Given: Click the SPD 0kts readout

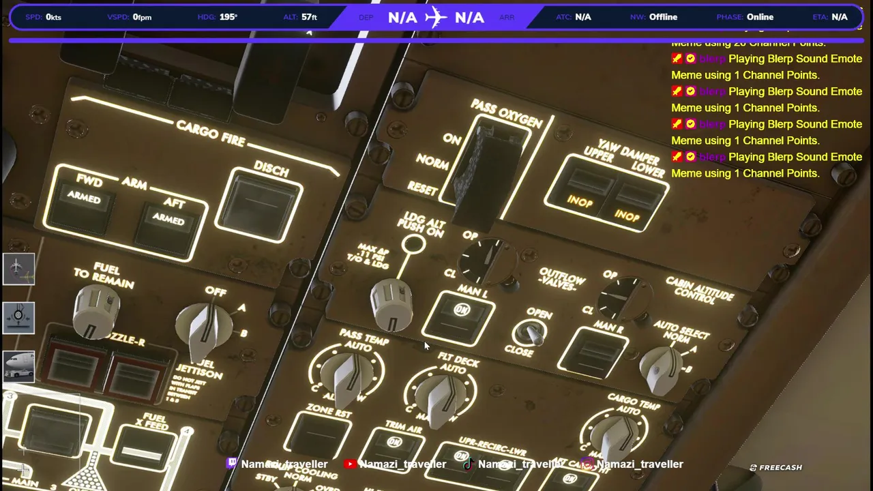Looking at the screenshot, I should click(x=43, y=17).
